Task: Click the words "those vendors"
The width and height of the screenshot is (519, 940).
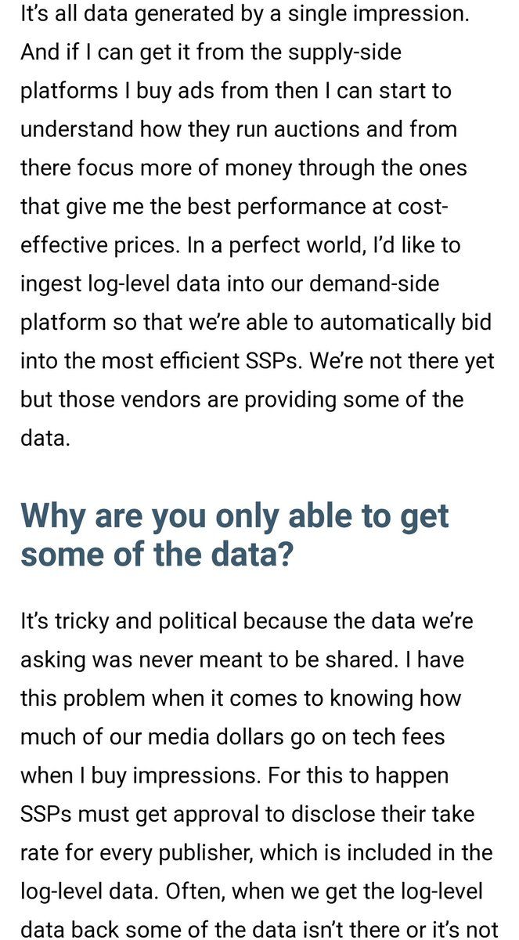Action: point(124,399)
